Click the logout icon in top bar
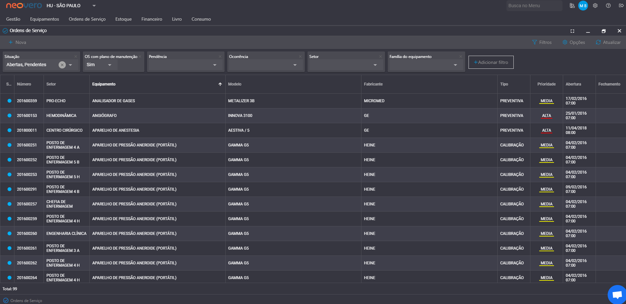626x304 pixels. (x=621, y=6)
